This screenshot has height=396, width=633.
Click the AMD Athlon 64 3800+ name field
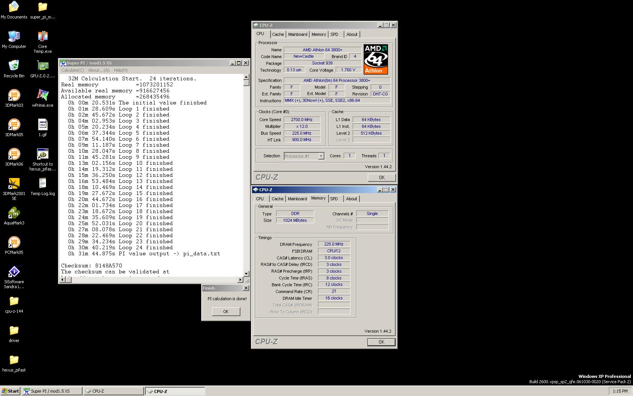[x=323, y=50]
